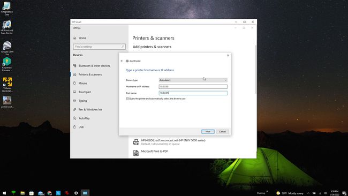Viewport: 348px width, 196px height.
Task: Open the taskbar clock and date
Action: (335, 193)
